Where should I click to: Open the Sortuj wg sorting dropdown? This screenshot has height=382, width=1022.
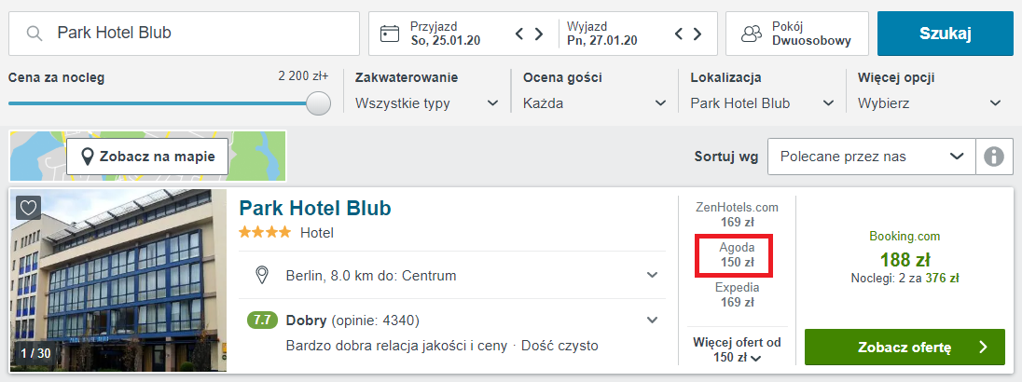[871, 157]
